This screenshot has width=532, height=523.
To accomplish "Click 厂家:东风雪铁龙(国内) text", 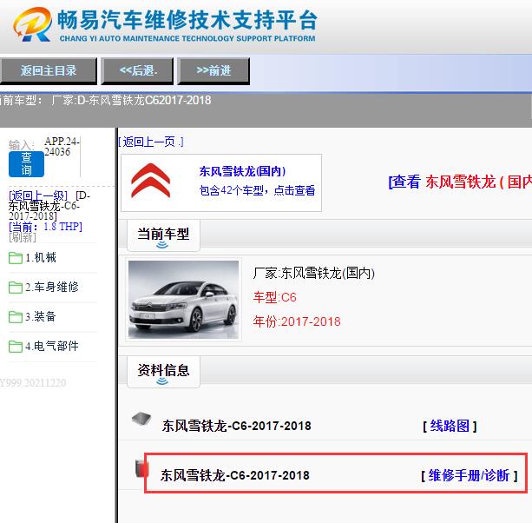I will tap(314, 274).
